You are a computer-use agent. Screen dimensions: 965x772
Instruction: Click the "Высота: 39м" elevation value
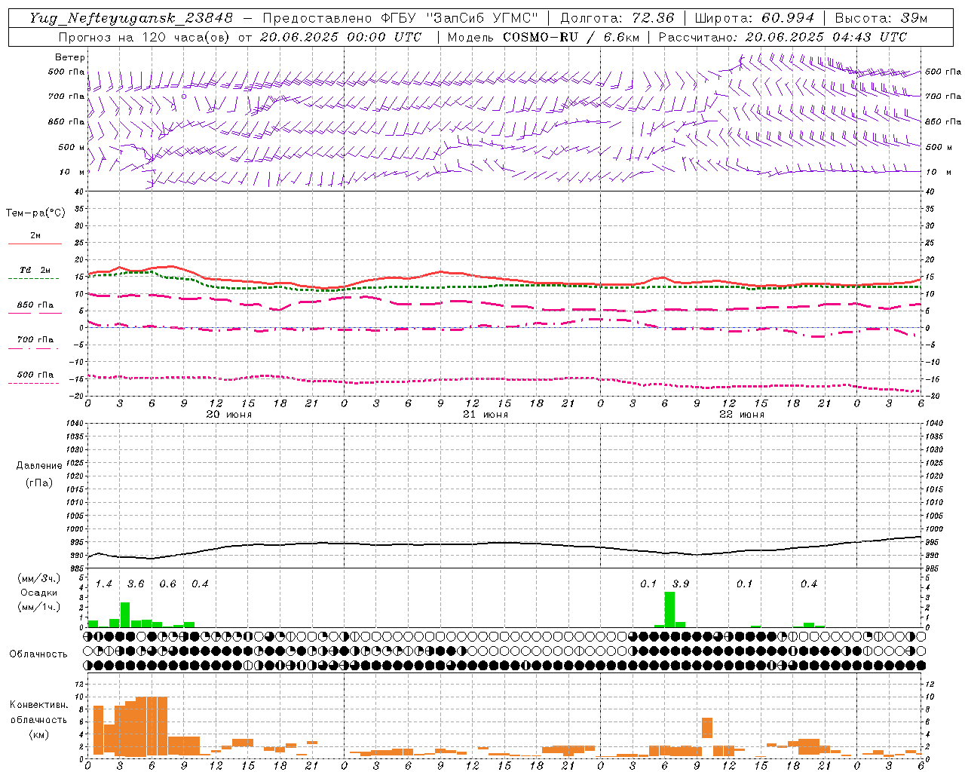click(x=881, y=17)
